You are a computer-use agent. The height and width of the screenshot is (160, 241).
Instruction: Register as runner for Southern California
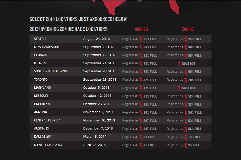(x=139, y=72)
